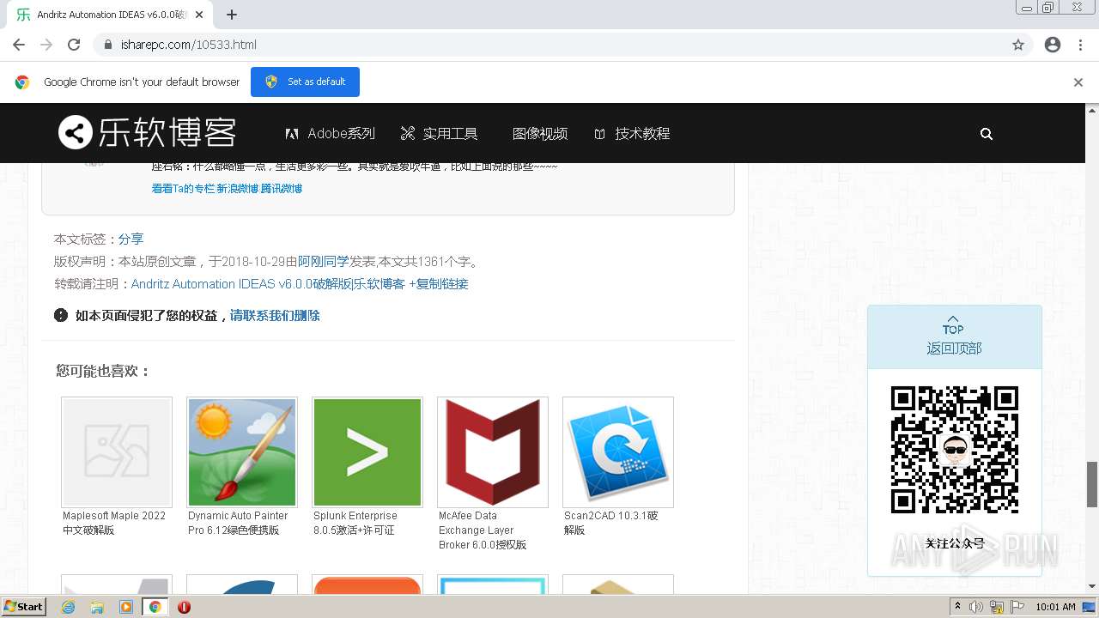Open File Explorer from taskbar

(x=97, y=607)
